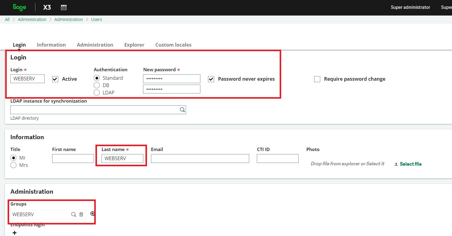Click the Sage logo
The image size is (452, 236).
click(19, 7)
